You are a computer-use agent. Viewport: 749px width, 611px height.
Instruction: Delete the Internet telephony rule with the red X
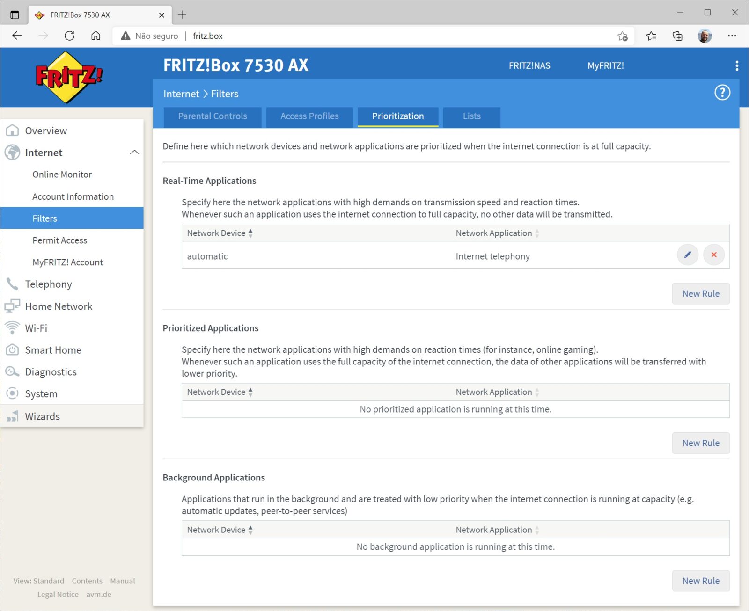713,255
